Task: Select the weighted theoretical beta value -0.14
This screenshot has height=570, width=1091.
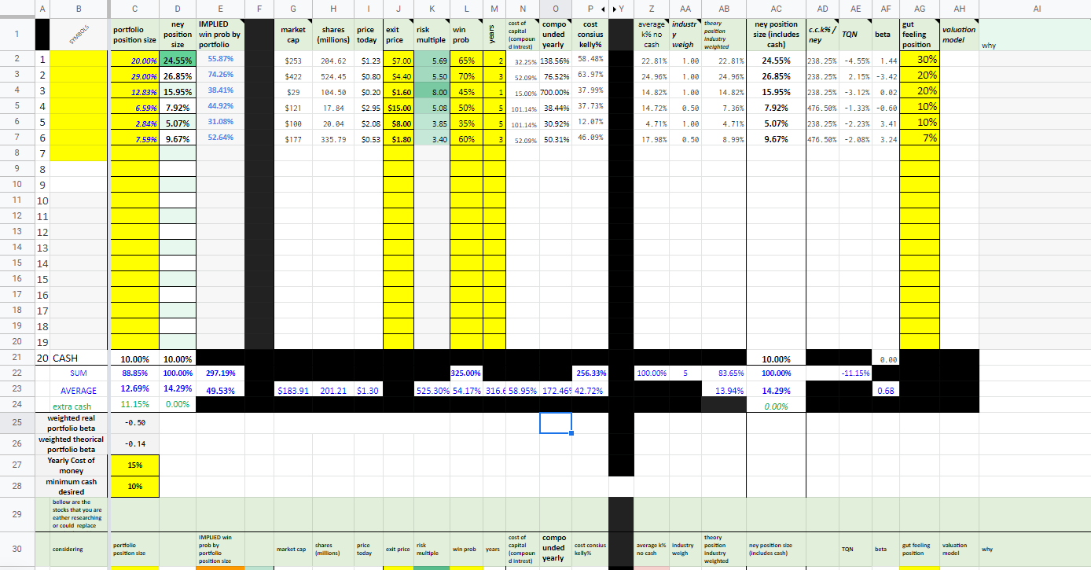Action: [x=134, y=444]
